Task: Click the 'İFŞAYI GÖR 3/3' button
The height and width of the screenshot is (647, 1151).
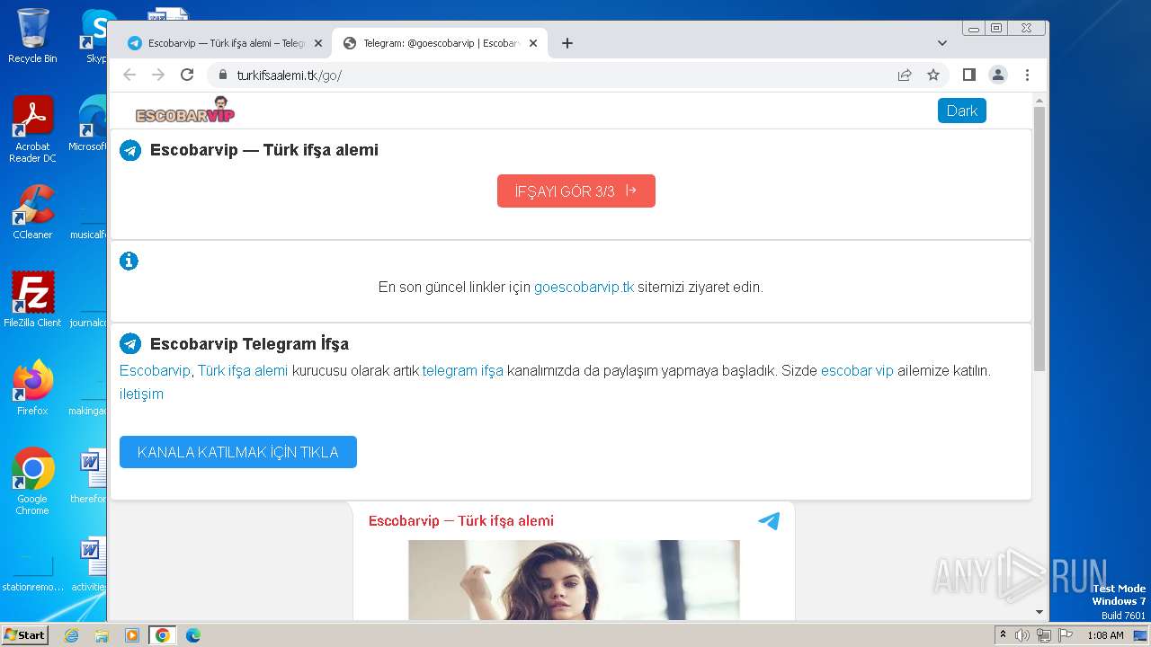Action: click(575, 191)
